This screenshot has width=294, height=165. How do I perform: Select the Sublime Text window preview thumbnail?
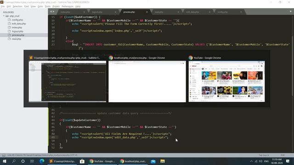click(68, 82)
